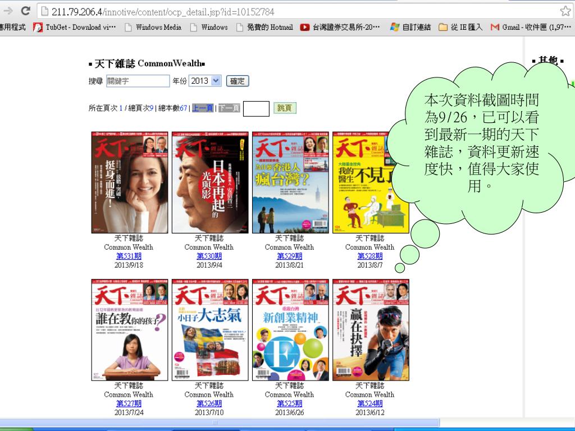575x431 pixels.
Task: Open the 小日子大志氣 cover thumbnail
Action: [210, 330]
